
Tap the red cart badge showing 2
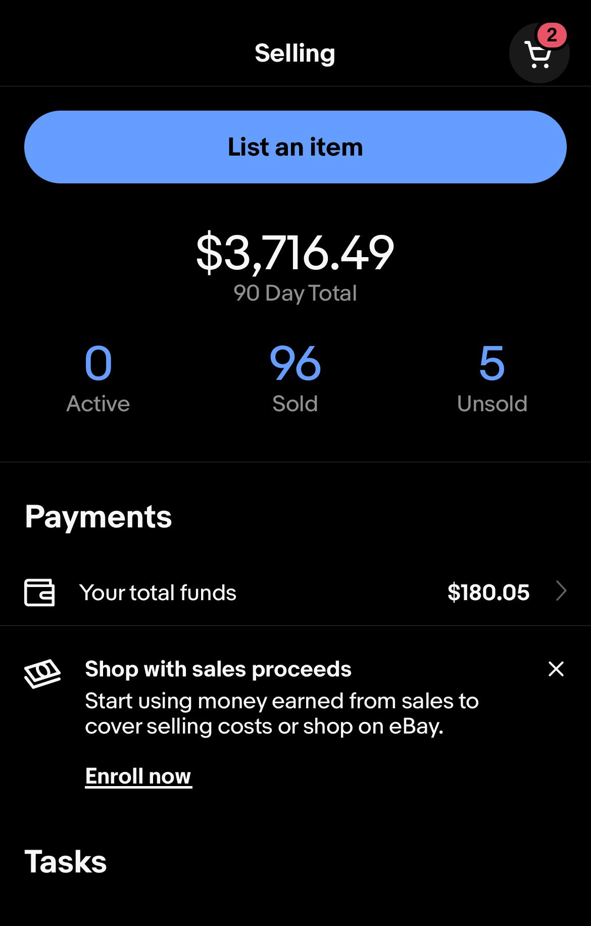pyautogui.click(x=552, y=35)
